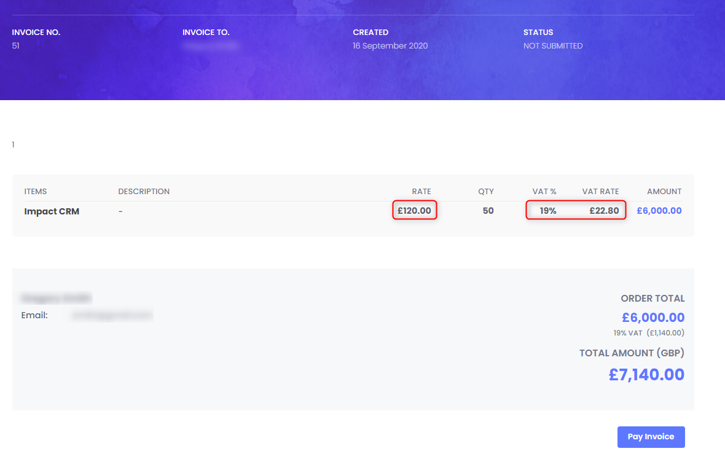Select the 19% VAT (£1,140.00) line
Image resolution: width=725 pixels, height=462 pixels.
pyautogui.click(x=649, y=332)
